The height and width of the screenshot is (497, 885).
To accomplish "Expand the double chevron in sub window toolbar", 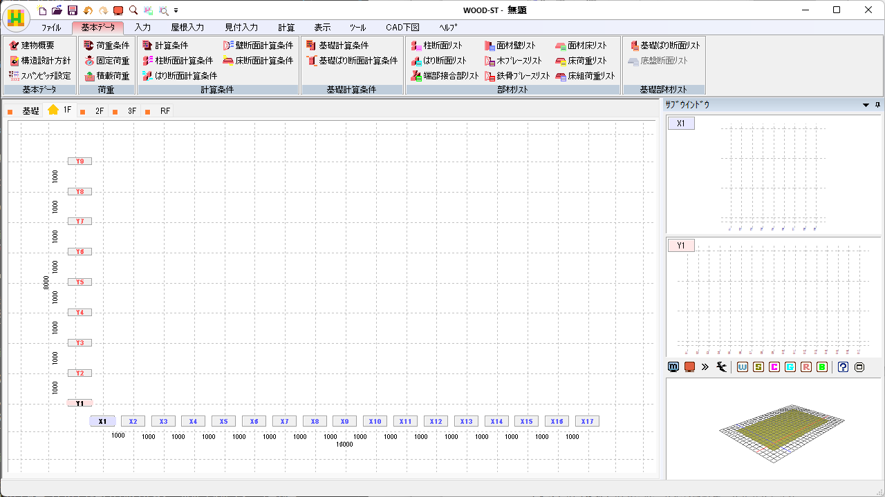I will 705,367.
